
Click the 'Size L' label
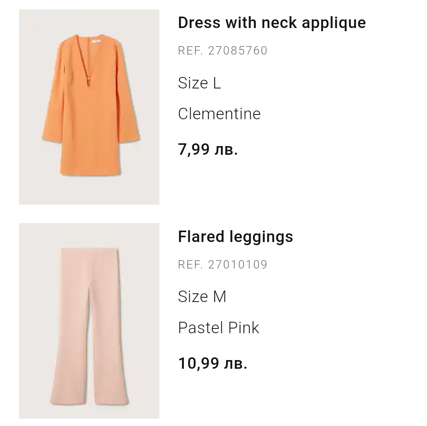point(199,83)
